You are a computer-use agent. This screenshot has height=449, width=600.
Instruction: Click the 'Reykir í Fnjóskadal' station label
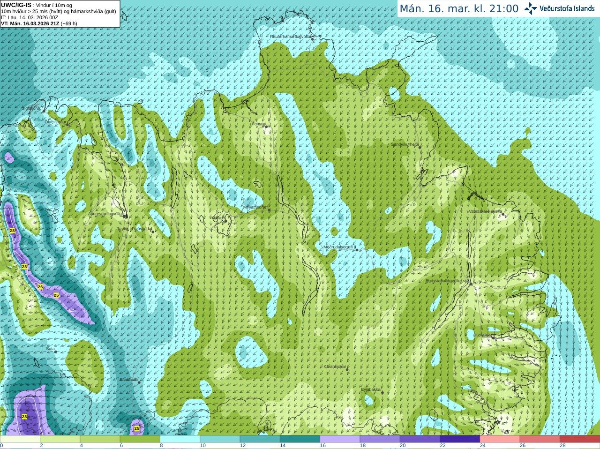134,229
